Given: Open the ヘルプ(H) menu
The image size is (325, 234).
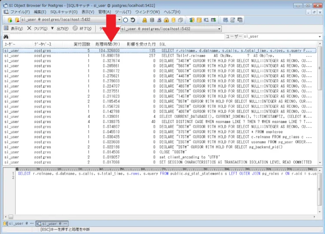Looking at the screenshot, I should (172, 12).
